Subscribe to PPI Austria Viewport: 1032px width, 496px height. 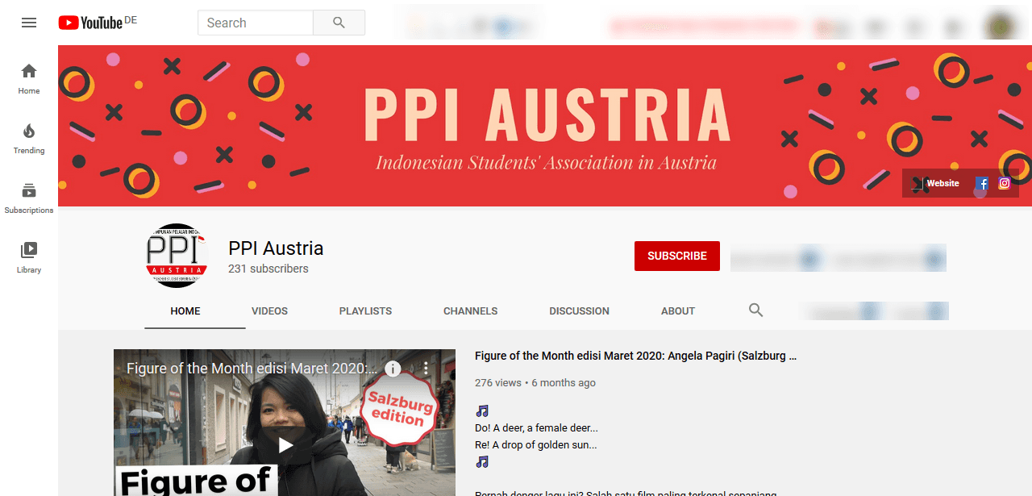[676, 256]
